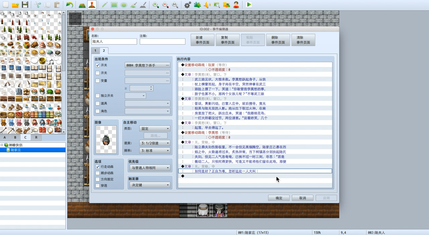
Task: Select the Shadow Pen tool
Action: pos(143,5)
